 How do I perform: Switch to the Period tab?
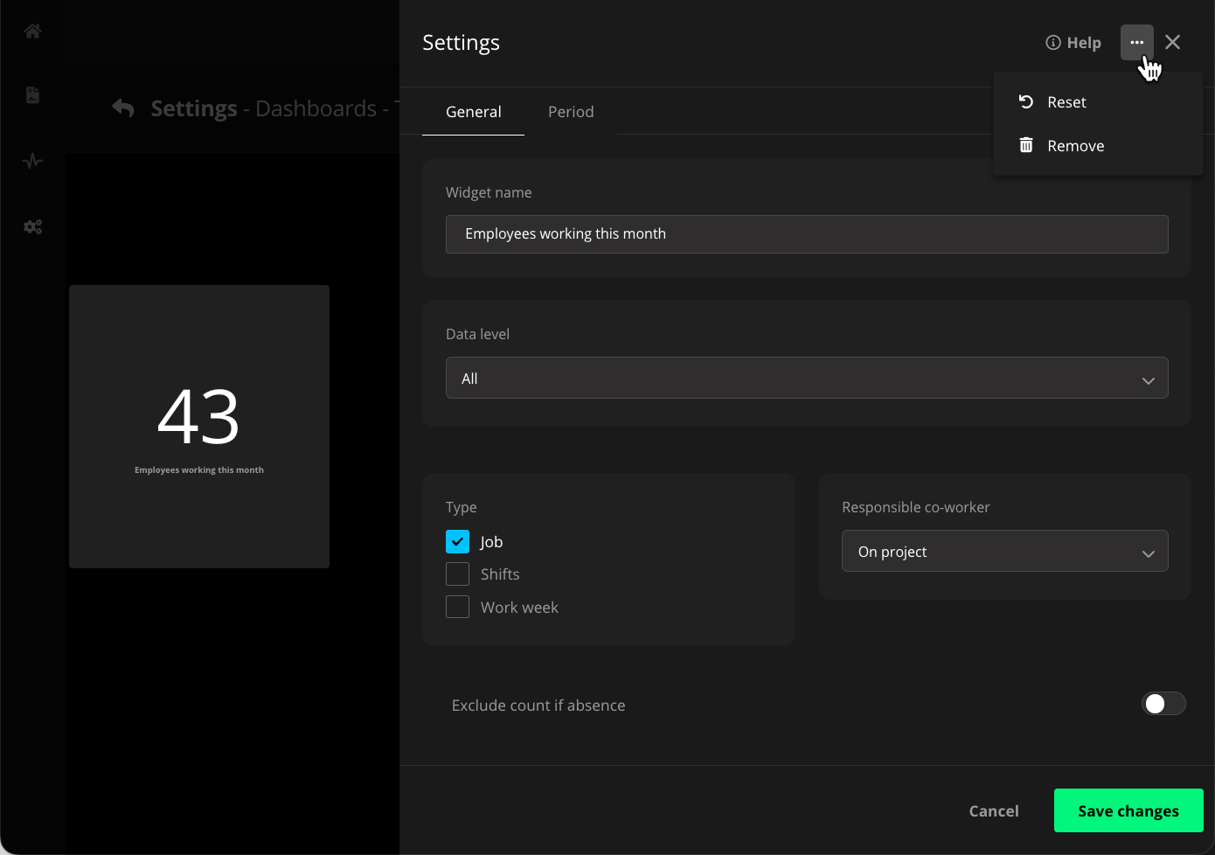point(571,112)
